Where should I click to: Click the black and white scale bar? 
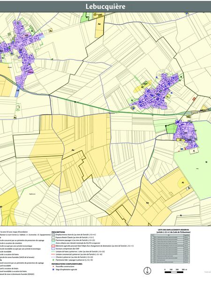(175, 272)
